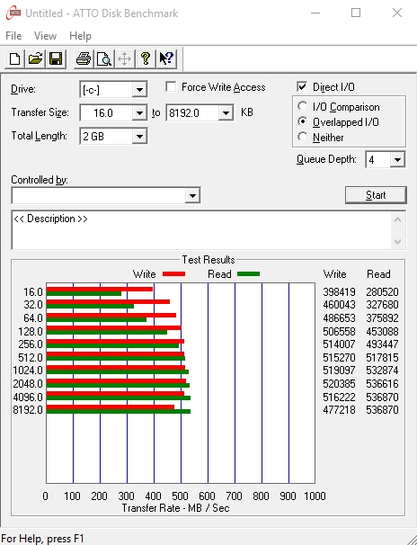Choose the Neither radio option
This screenshot has height=545, width=417.
tap(303, 137)
